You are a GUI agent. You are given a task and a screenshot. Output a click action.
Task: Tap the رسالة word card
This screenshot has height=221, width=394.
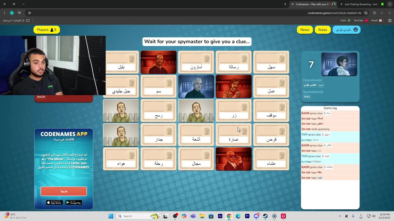[234, 62]
